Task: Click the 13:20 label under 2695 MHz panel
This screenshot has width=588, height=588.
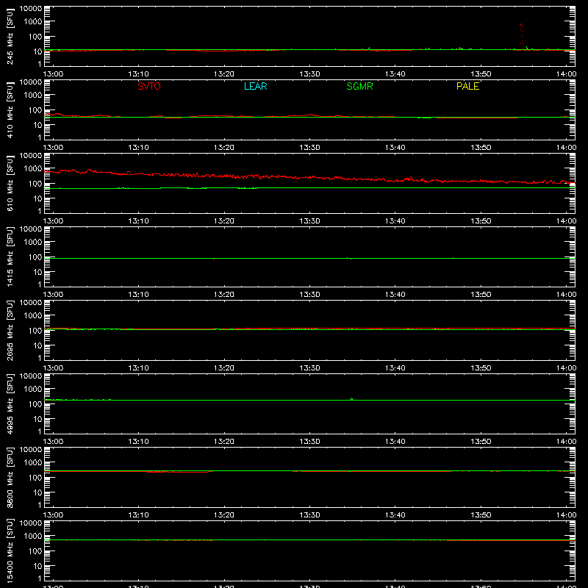Action: [x=224, y=368]
